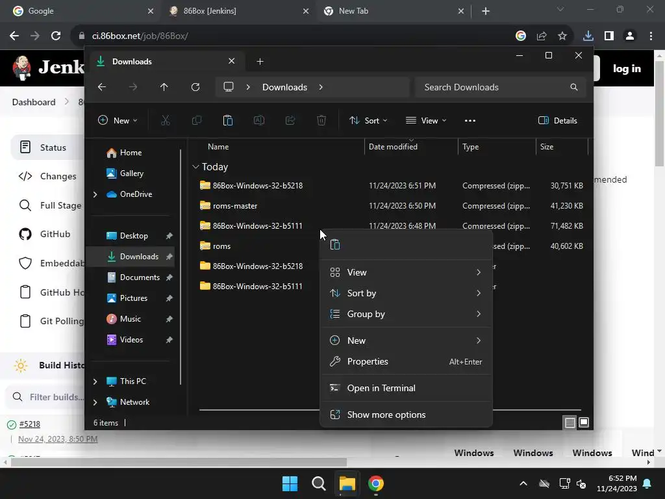Choose Properties in context menu

(x=406, y=361)
